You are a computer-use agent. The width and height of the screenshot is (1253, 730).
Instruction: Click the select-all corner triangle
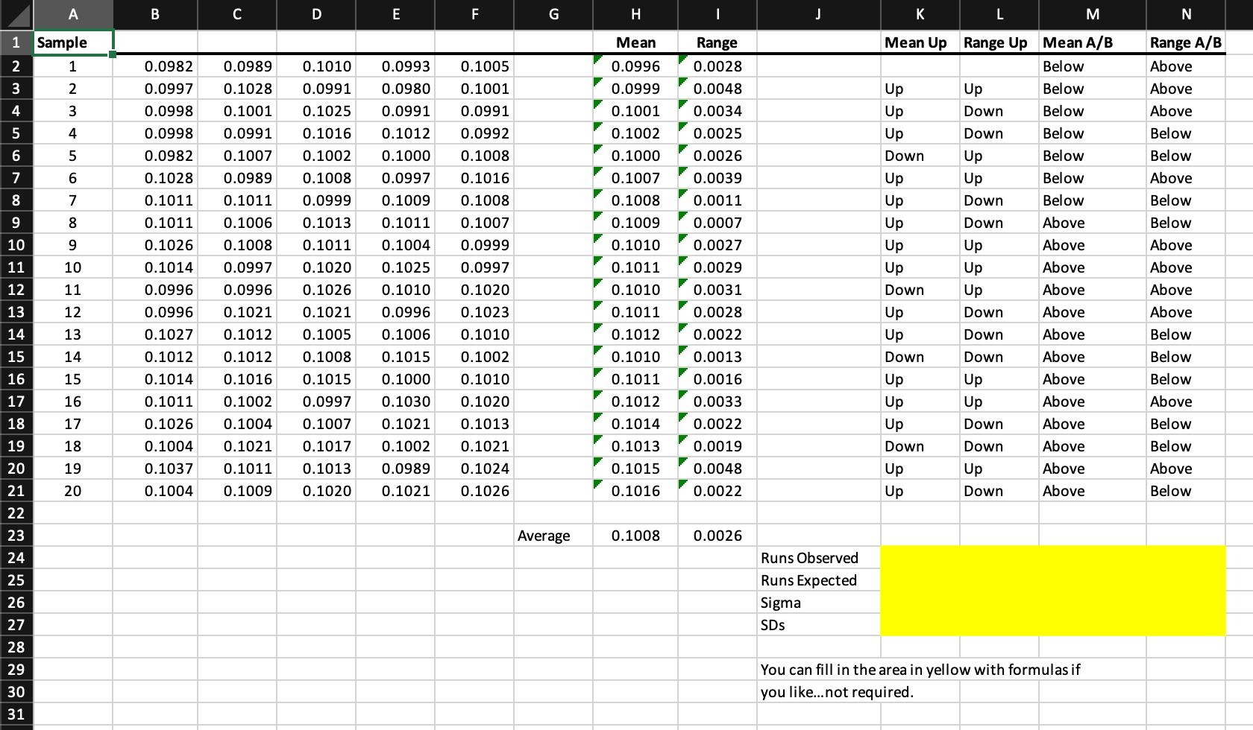tap(16, 14)
